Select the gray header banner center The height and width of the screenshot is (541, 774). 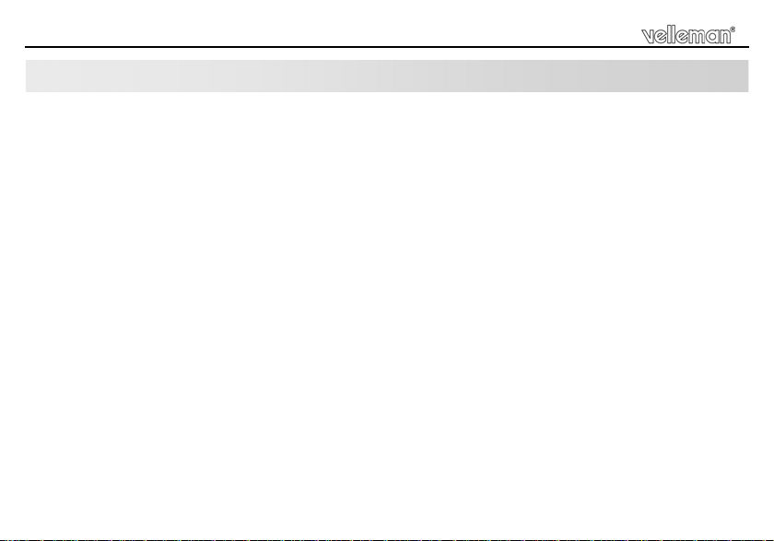[387, 76]
